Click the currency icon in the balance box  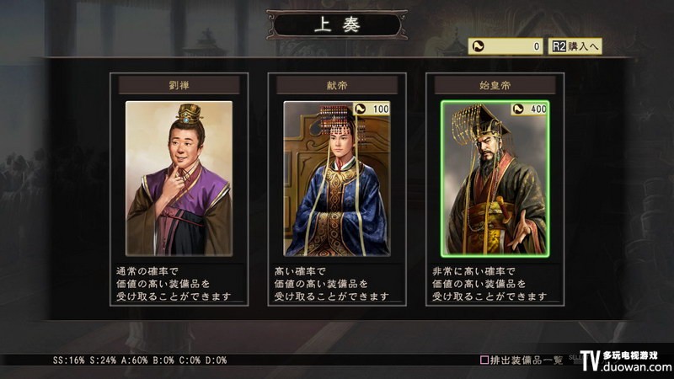(x=478, y=46)
